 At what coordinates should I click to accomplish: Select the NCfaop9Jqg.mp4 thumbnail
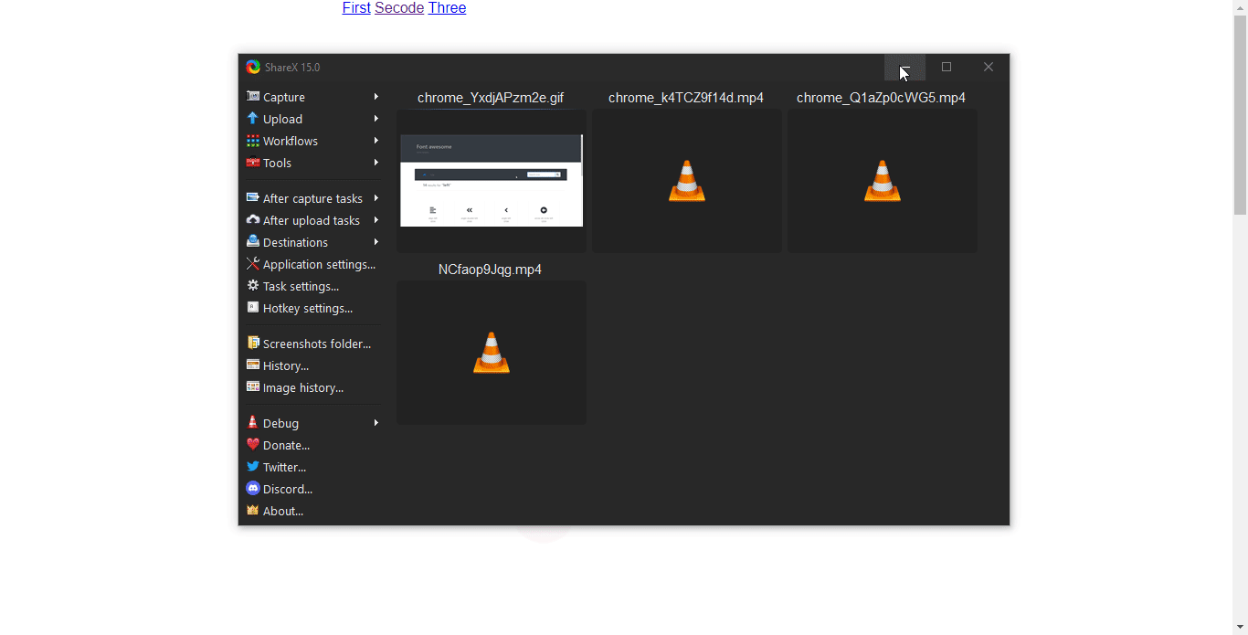click(492, 353)
